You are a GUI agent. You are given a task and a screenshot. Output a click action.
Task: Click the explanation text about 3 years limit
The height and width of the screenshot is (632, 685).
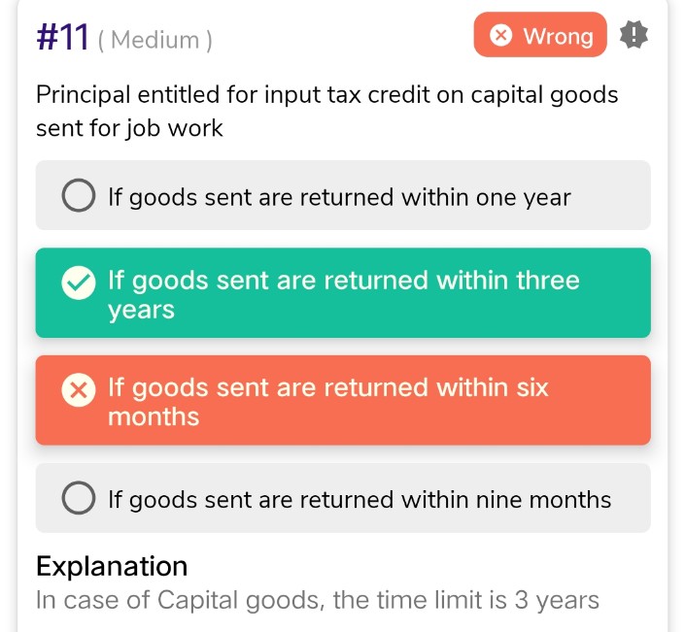(x=317, y=600)
